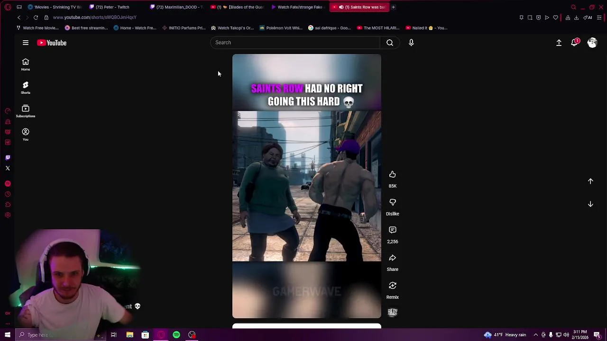Switch to Watch Fate/strange Fake tab
Screen dimensions: 607x341
[x=298, y=7]
